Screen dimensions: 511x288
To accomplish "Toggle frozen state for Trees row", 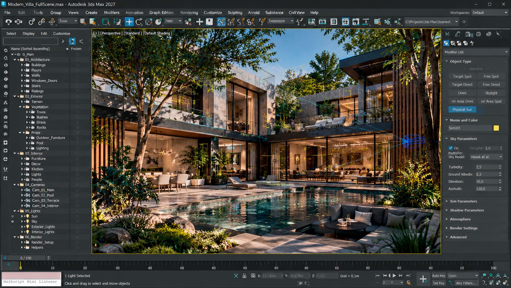I will click(x=77, y=112).
